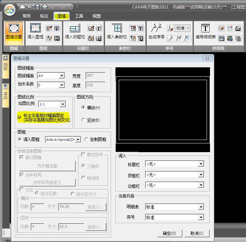The width and height of the screenshot is (246, 242).
Task: Open the 标题栏 dropdown in 调入 section
Action: coord(201,164)
